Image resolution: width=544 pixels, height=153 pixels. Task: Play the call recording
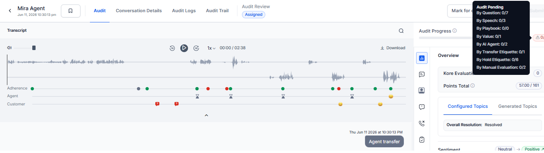[x=184, y=48]
